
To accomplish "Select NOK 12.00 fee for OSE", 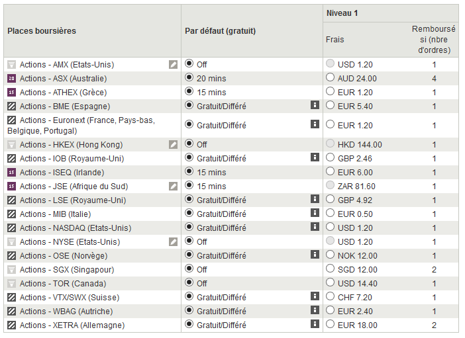I will coord(331,255).
